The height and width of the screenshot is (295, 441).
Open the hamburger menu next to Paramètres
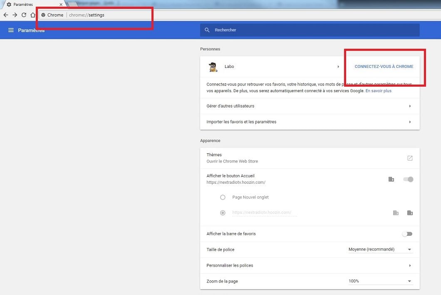point(11,30)
